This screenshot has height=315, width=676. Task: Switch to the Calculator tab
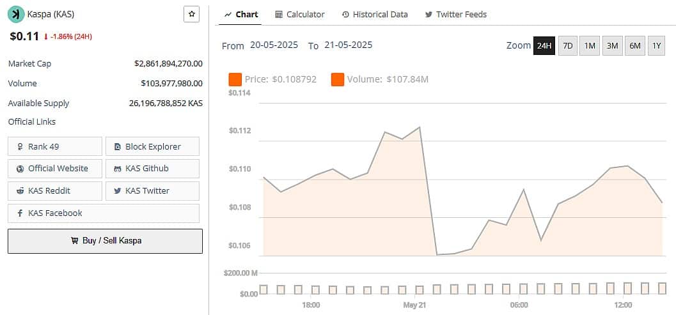point(300,14)
